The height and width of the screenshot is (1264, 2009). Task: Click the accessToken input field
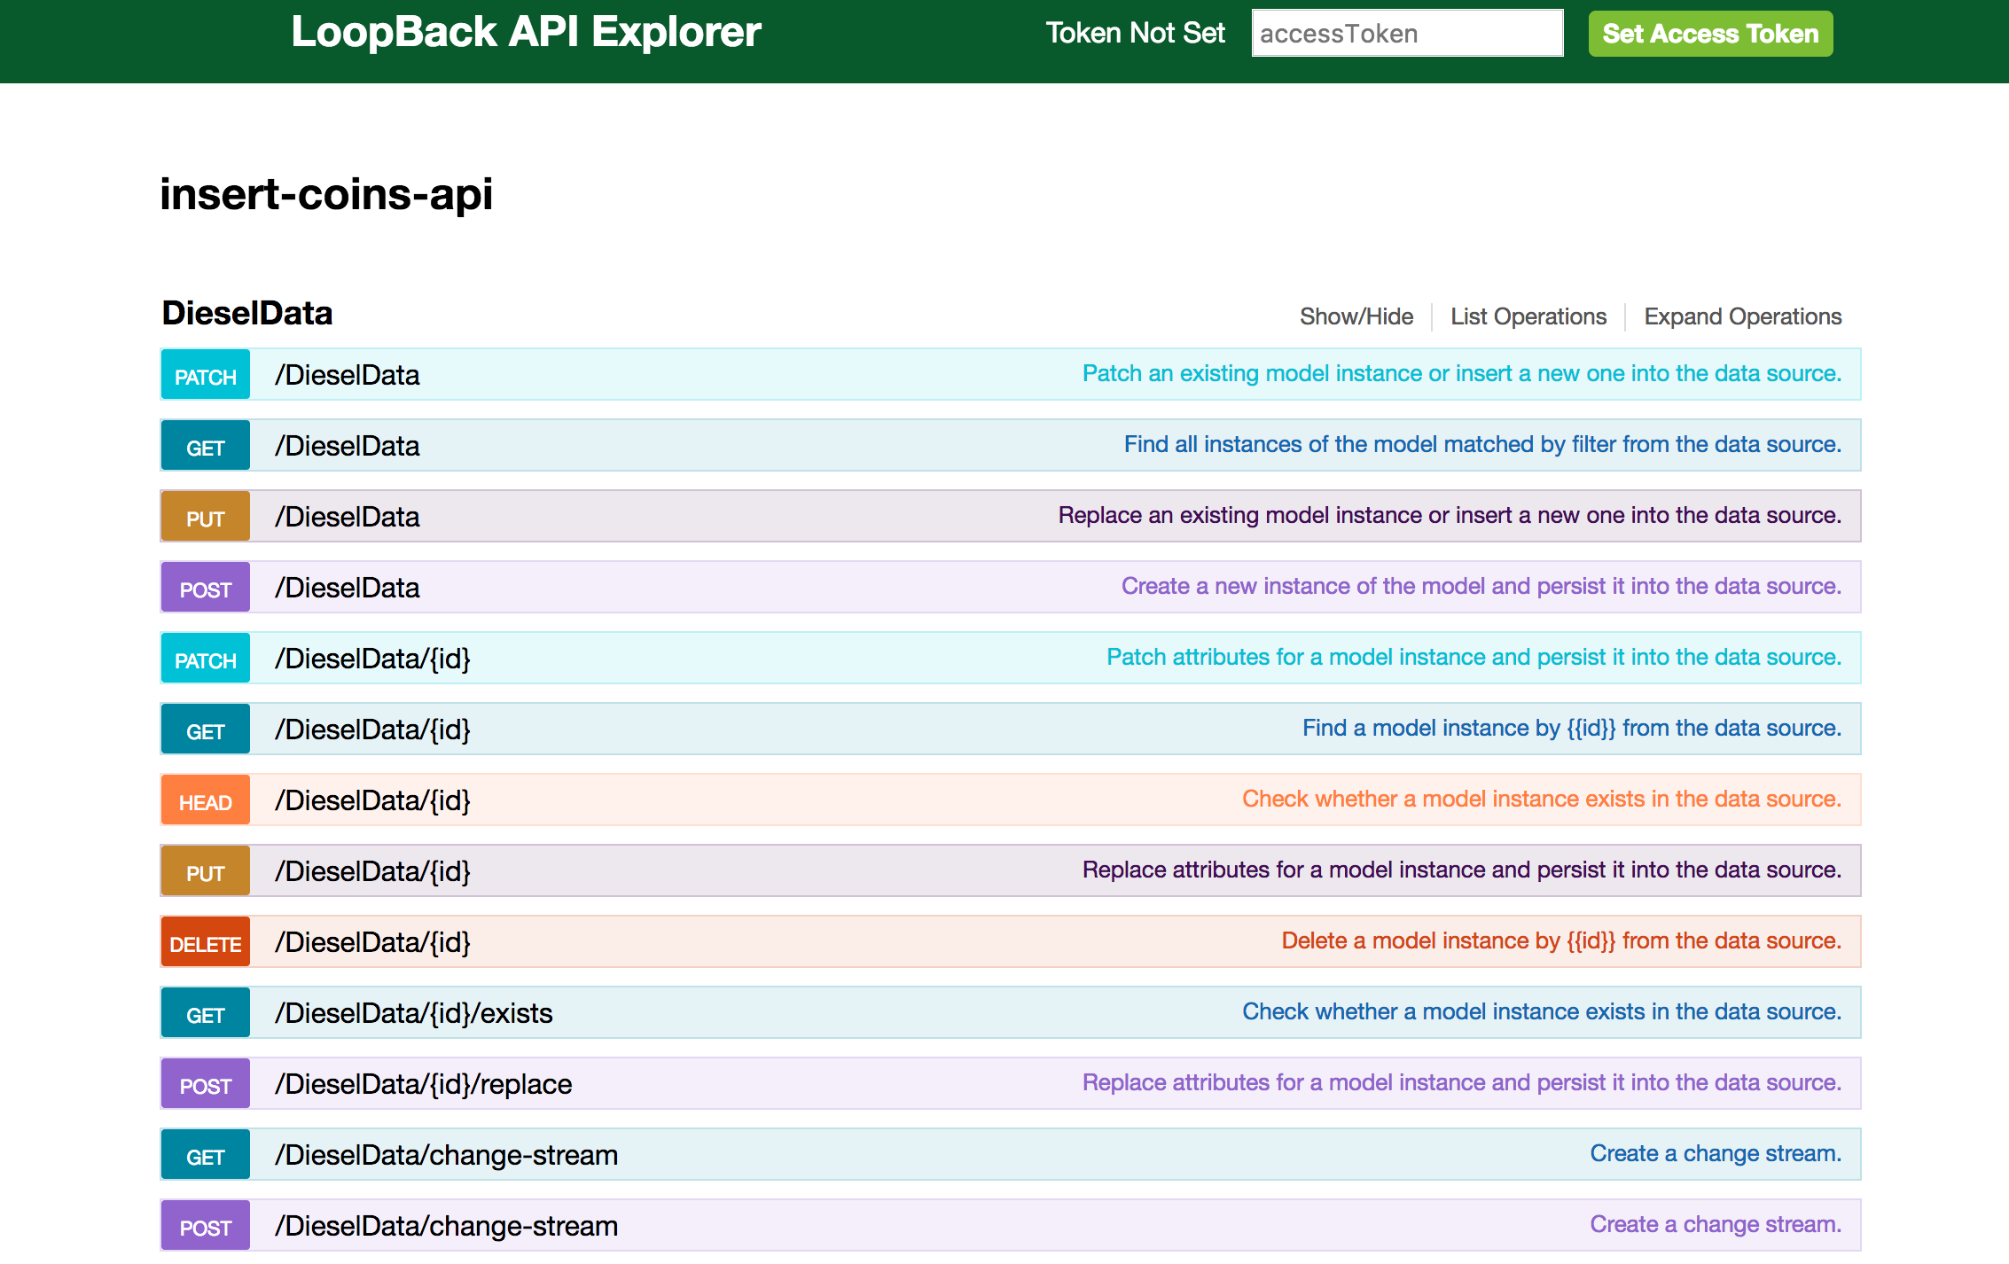(1406, 34)
